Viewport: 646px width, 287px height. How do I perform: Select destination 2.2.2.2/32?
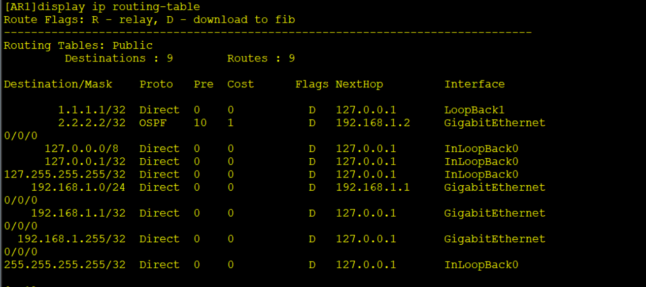click(92, 122)
